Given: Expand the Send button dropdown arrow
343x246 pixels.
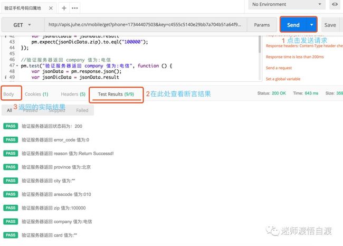Looking at the screenshot, I should [311, 25].
